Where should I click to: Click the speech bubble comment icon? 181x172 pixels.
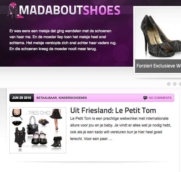point(145,98)
